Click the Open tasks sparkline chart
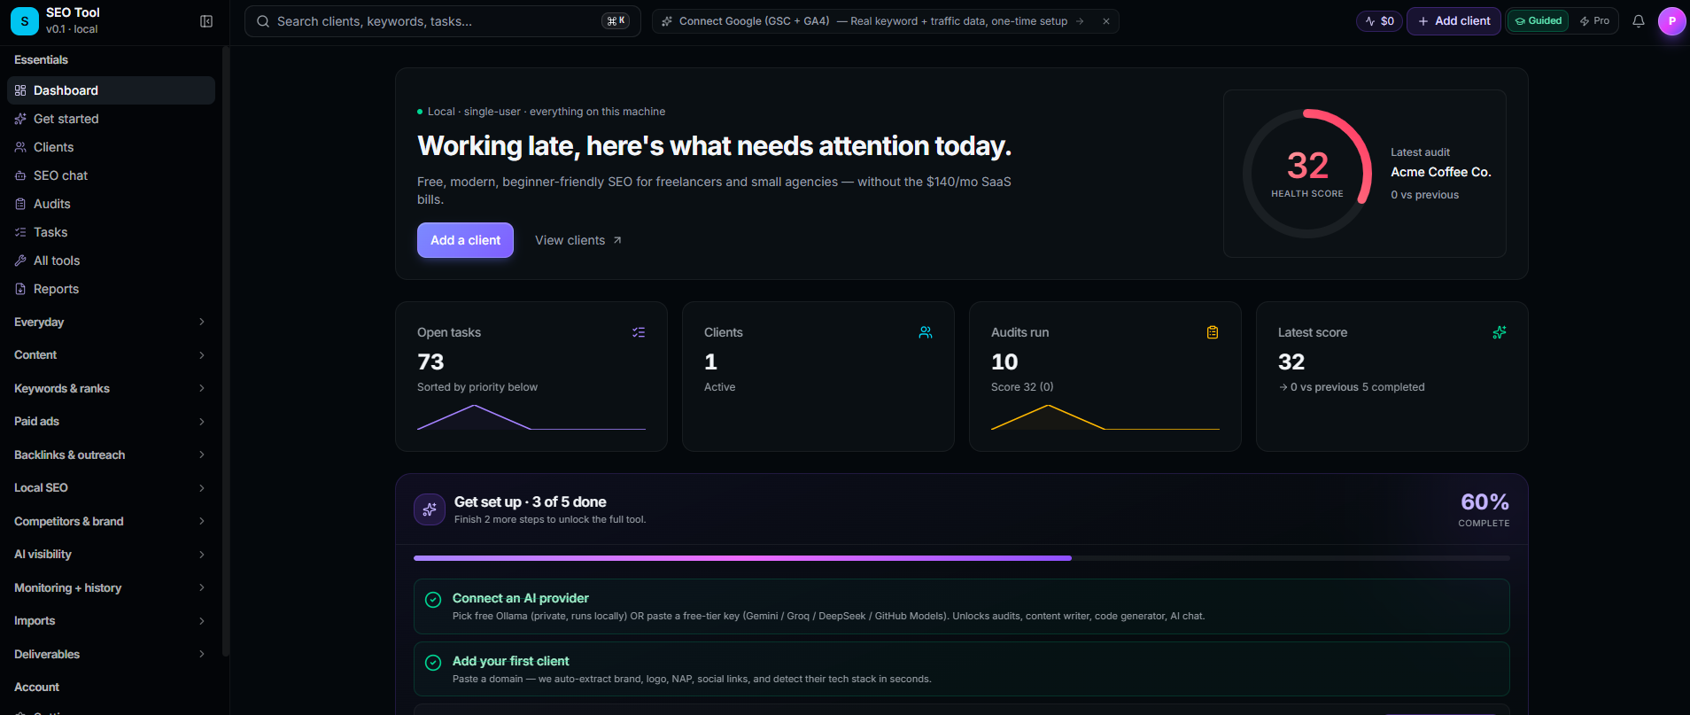Screen dimensions: 1690x715 point(531,417)
